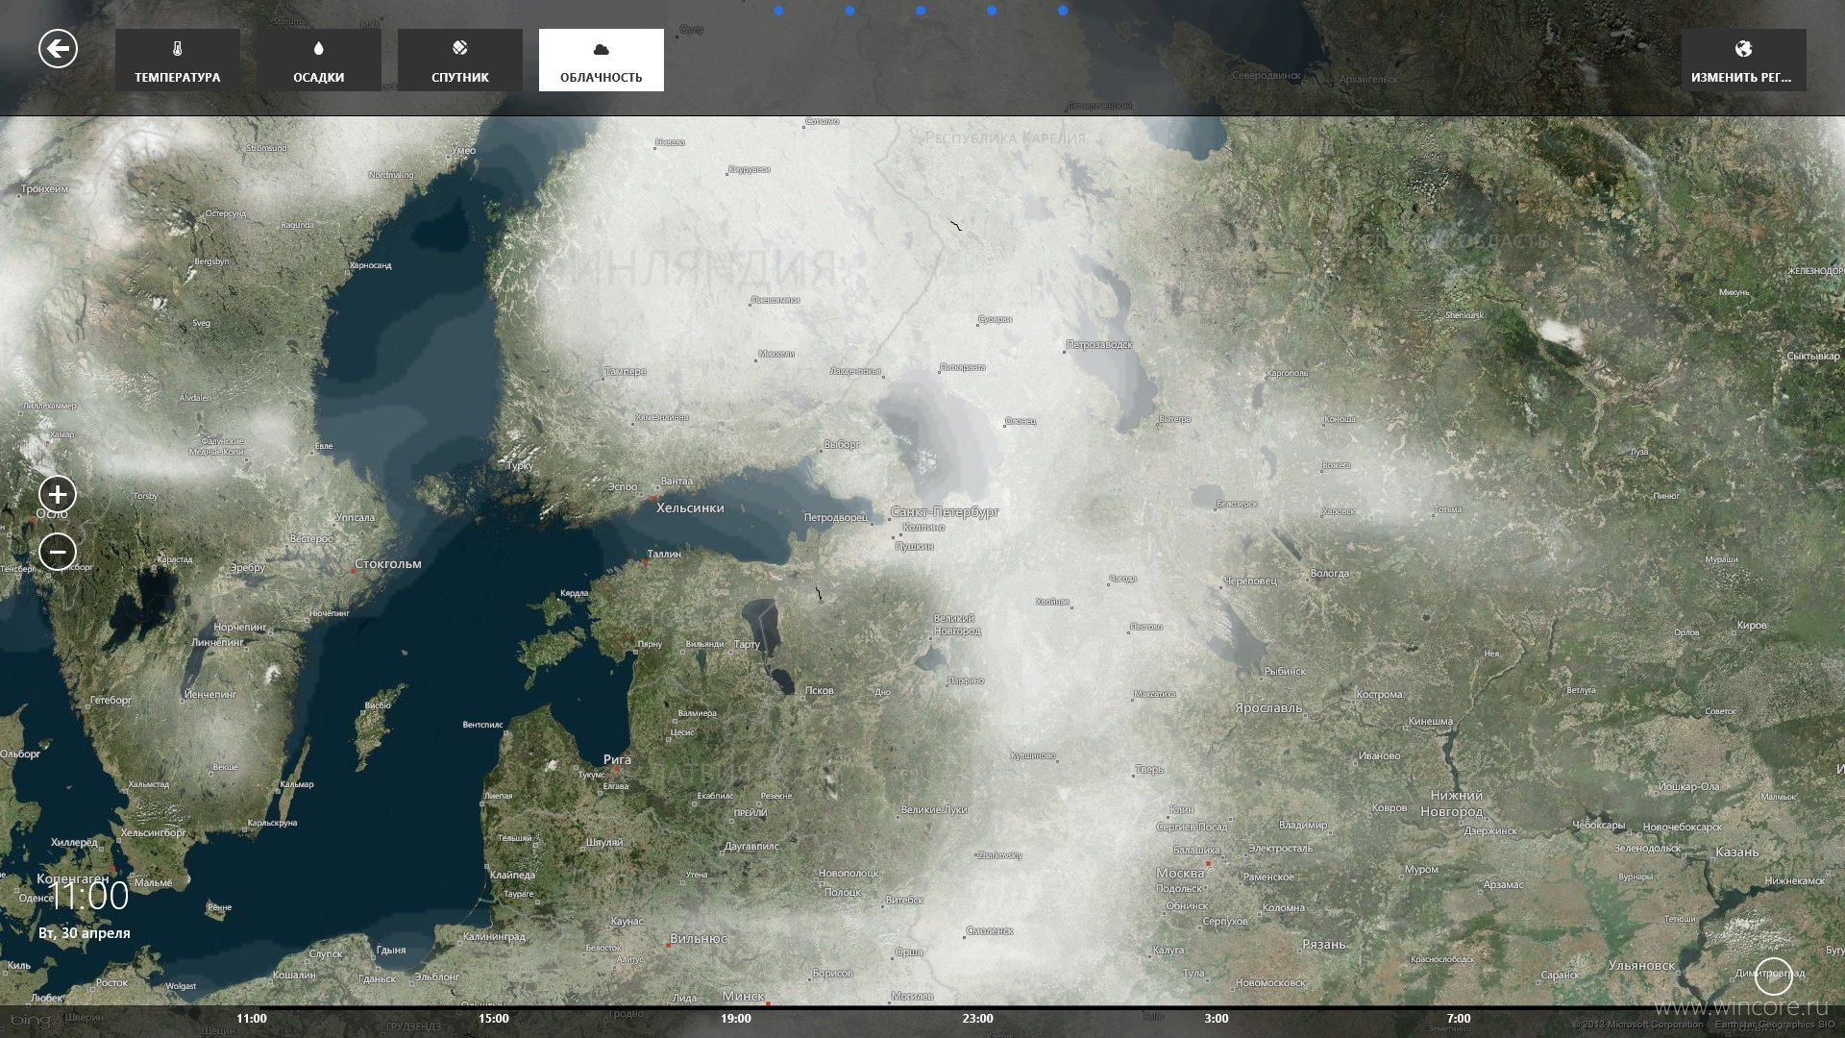Click the Москва city label

pos(1180,874)
